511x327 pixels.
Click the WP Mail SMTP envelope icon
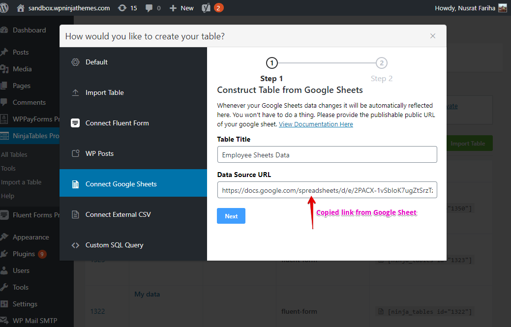coord(4,321)
